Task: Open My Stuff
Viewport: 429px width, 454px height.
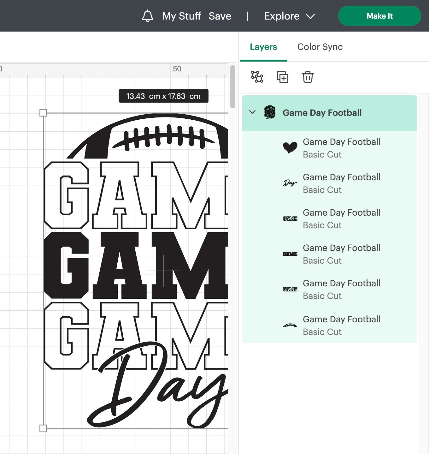Action: pyautogui.click(x=181, y=16)
